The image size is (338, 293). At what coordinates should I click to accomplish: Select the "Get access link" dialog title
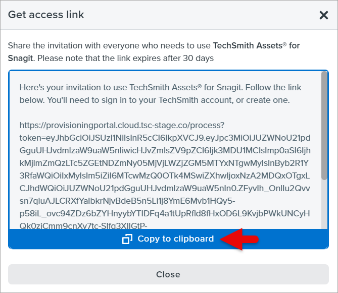coord(46,15)
